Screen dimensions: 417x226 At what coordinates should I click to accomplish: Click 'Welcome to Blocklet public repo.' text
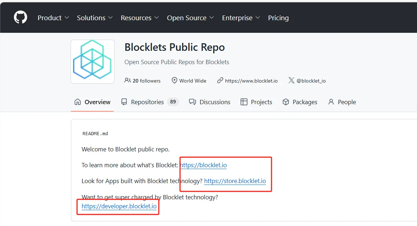(x=126, y=149)
